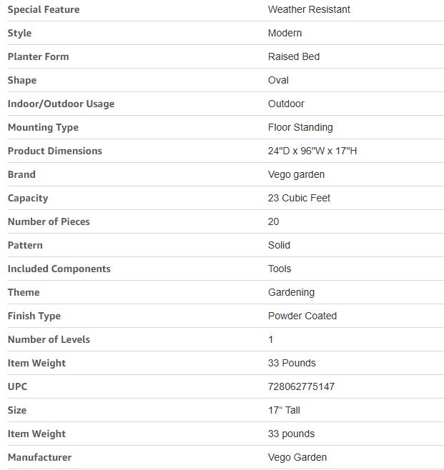The image size is (444, 470).
Task: Click the "Floor Standing" mounting value
Action: click(300, 127)
